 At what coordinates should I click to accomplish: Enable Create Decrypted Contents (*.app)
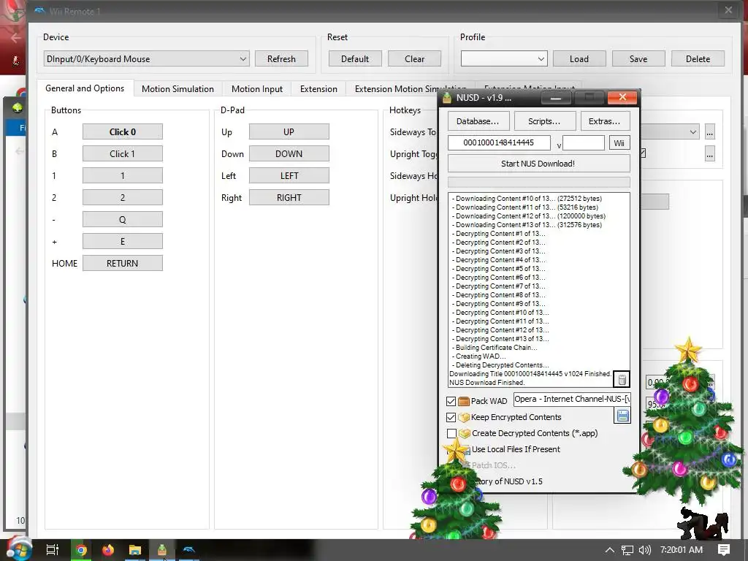[x=451, y=433]
